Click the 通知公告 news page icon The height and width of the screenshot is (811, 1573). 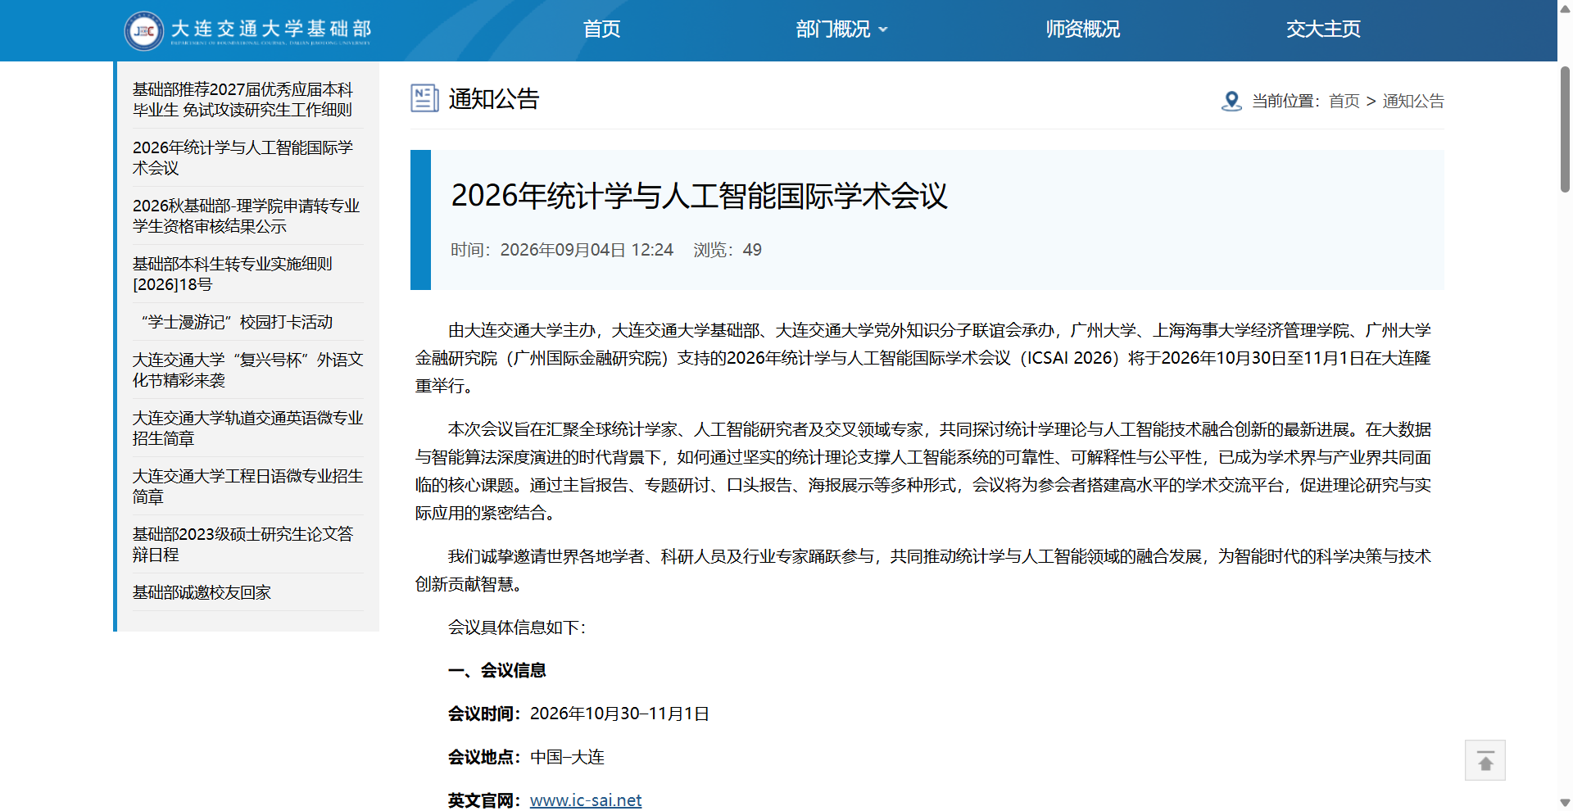point(424,98)
